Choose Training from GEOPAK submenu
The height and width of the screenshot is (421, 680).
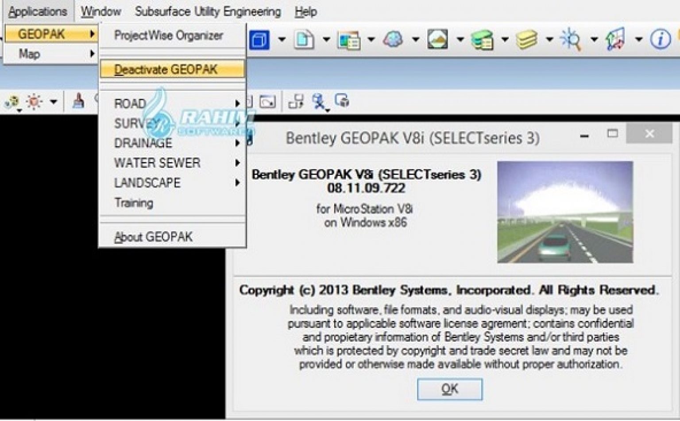pyautogui.click(x=172, y=203)
